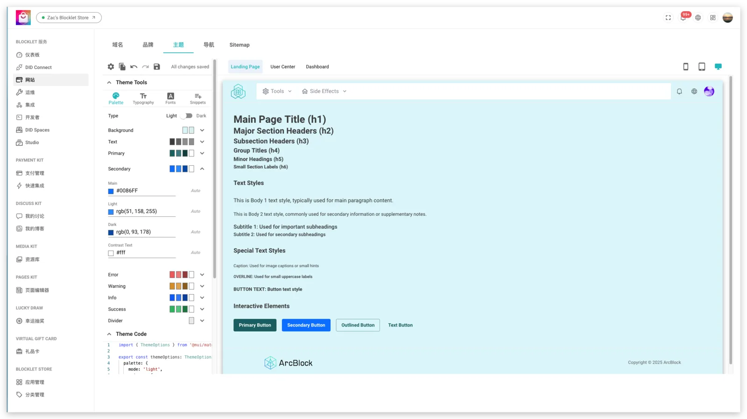Open the apps grid icon
Viewport: 747px width, 419px height.
tap(712, 18)
